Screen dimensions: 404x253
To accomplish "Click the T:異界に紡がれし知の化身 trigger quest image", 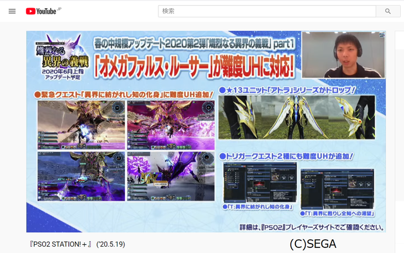I will tap(260, 183).
